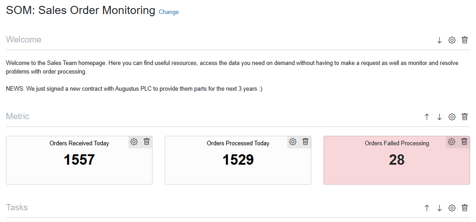Open Welcome section settings gear
476x222 pixels.
pos(452,40)
